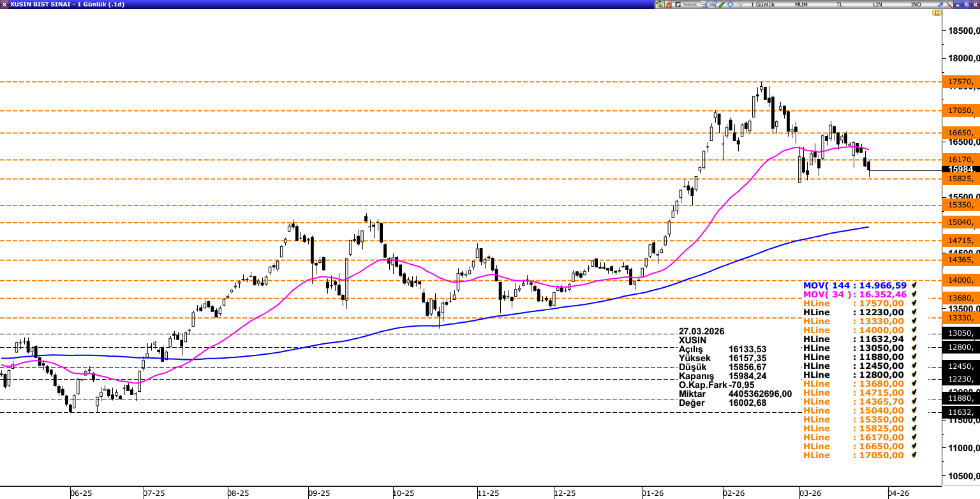
Task: Click the HLine 11632,94 legend entry
Action: click(854, 339)
